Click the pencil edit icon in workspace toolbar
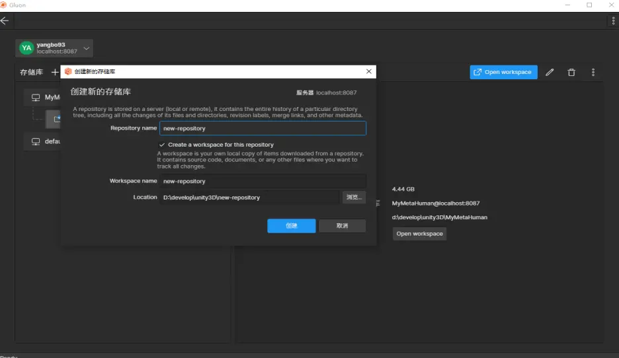This screenshot has width=619, height=358. pyautogui.click(x=550, y=72)
